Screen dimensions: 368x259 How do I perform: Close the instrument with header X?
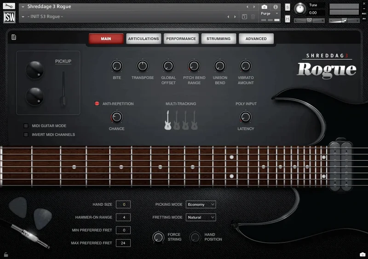coord(364,4)
